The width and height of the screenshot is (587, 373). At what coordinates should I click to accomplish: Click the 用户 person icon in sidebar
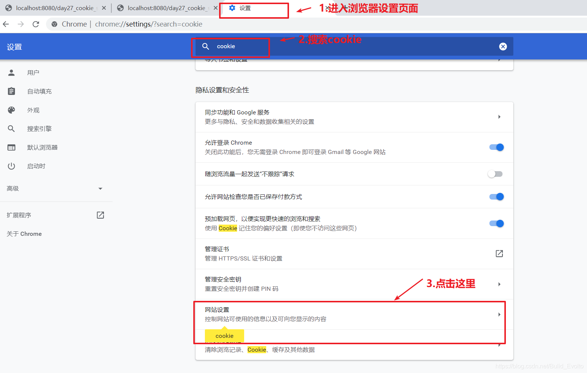[x=12, y=73]
